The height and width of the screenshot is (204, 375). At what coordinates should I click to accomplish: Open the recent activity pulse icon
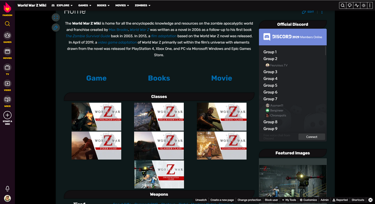tap(357, 5)
